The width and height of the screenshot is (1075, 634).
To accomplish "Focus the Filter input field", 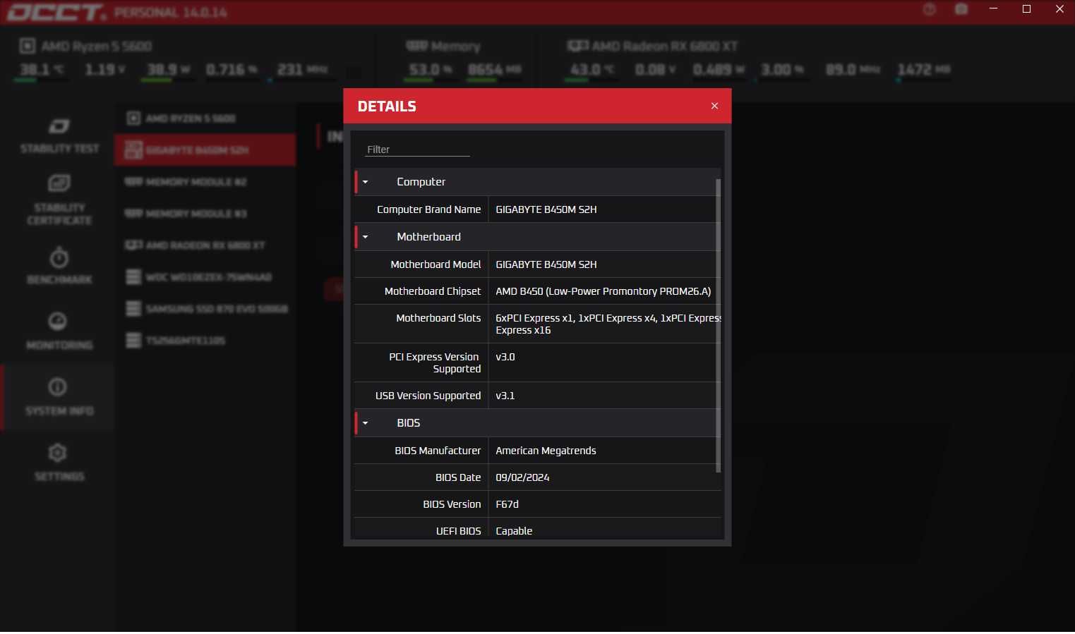I will (417, 150).
